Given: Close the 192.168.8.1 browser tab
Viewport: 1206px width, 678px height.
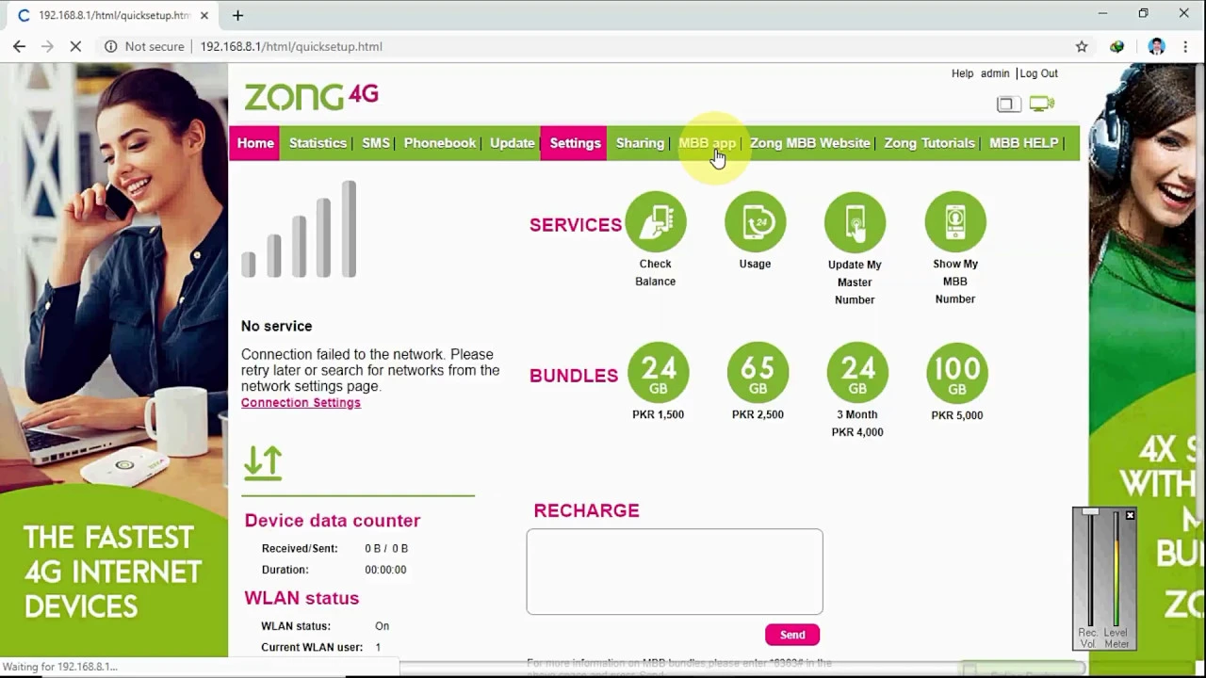Looking at the screenshot, I should (x=204, y=15).
